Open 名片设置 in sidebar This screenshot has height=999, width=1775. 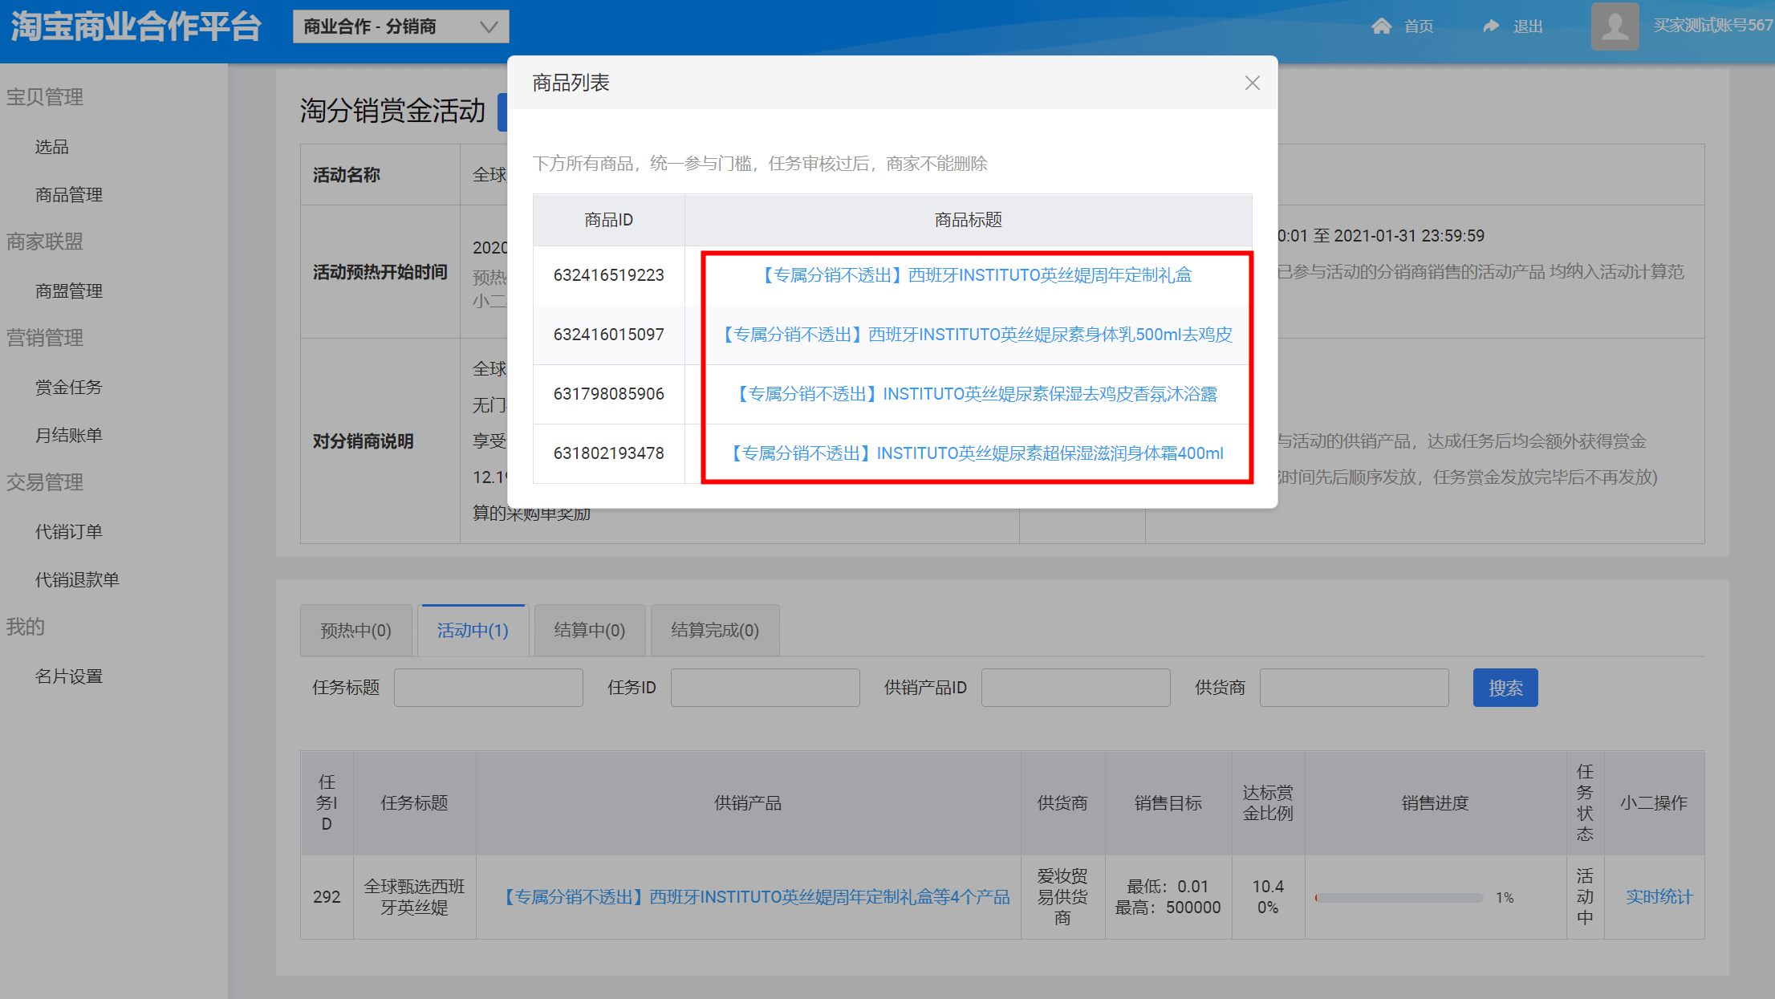[68, 676]
